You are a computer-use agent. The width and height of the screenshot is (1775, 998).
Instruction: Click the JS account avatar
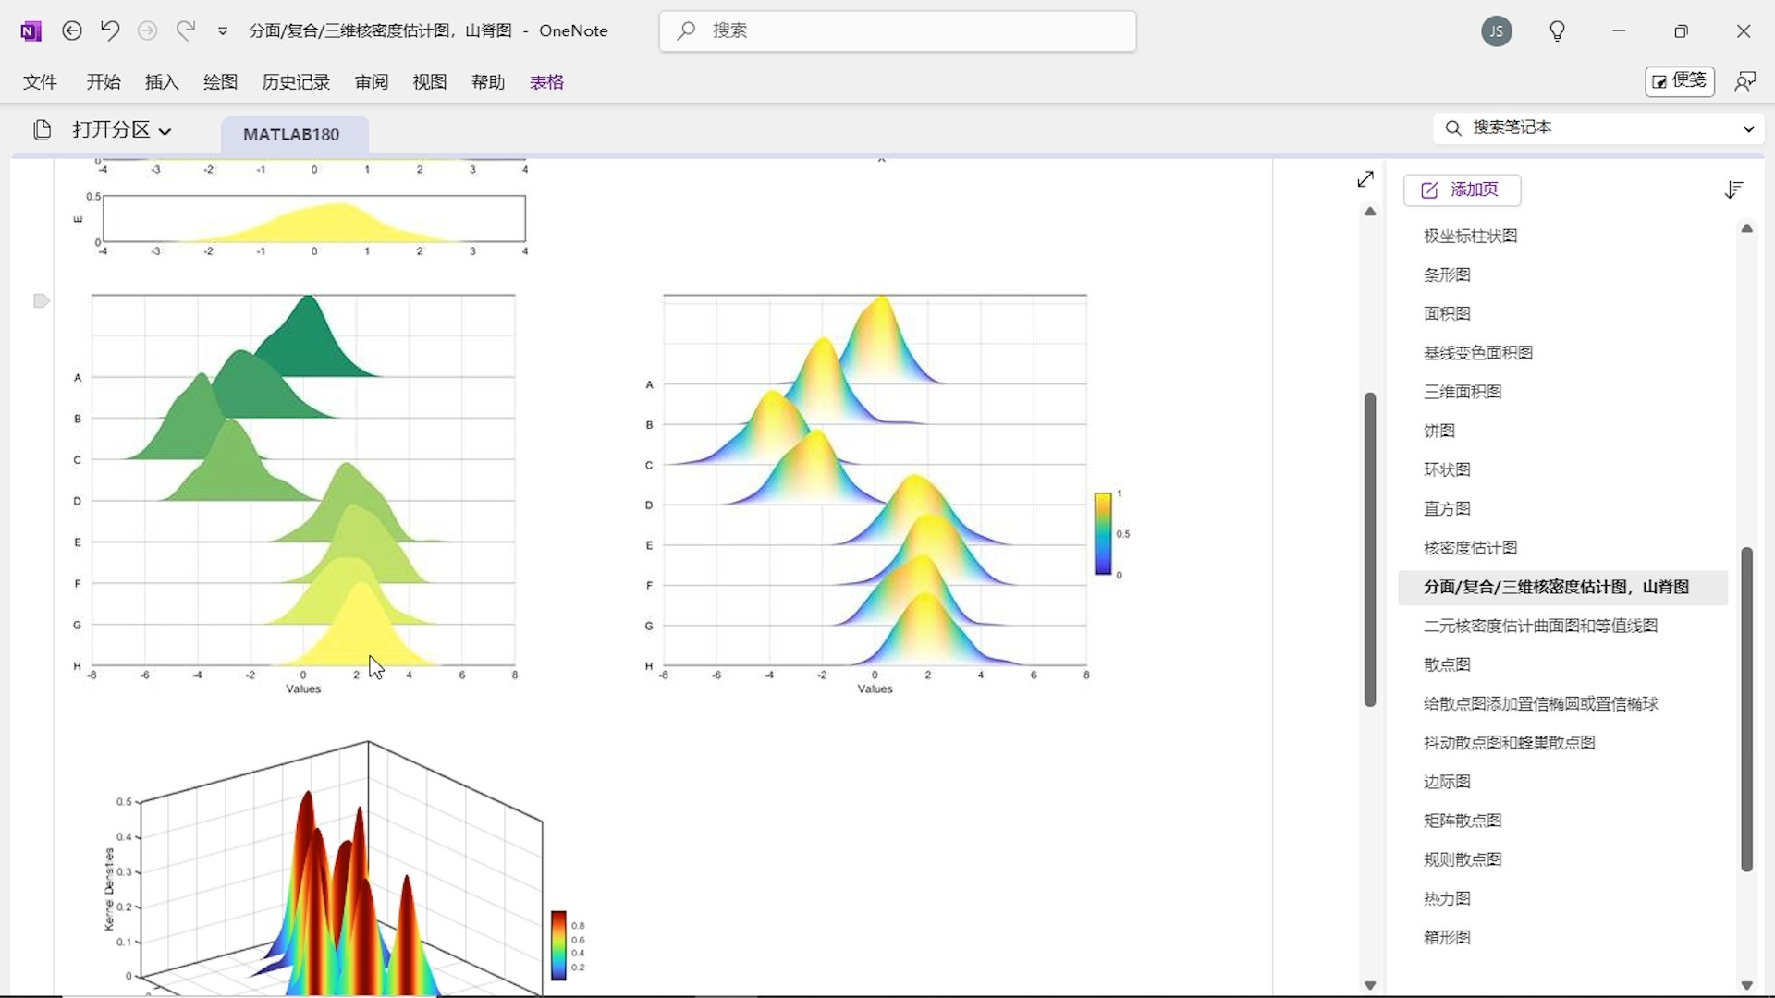point(1496,31)
